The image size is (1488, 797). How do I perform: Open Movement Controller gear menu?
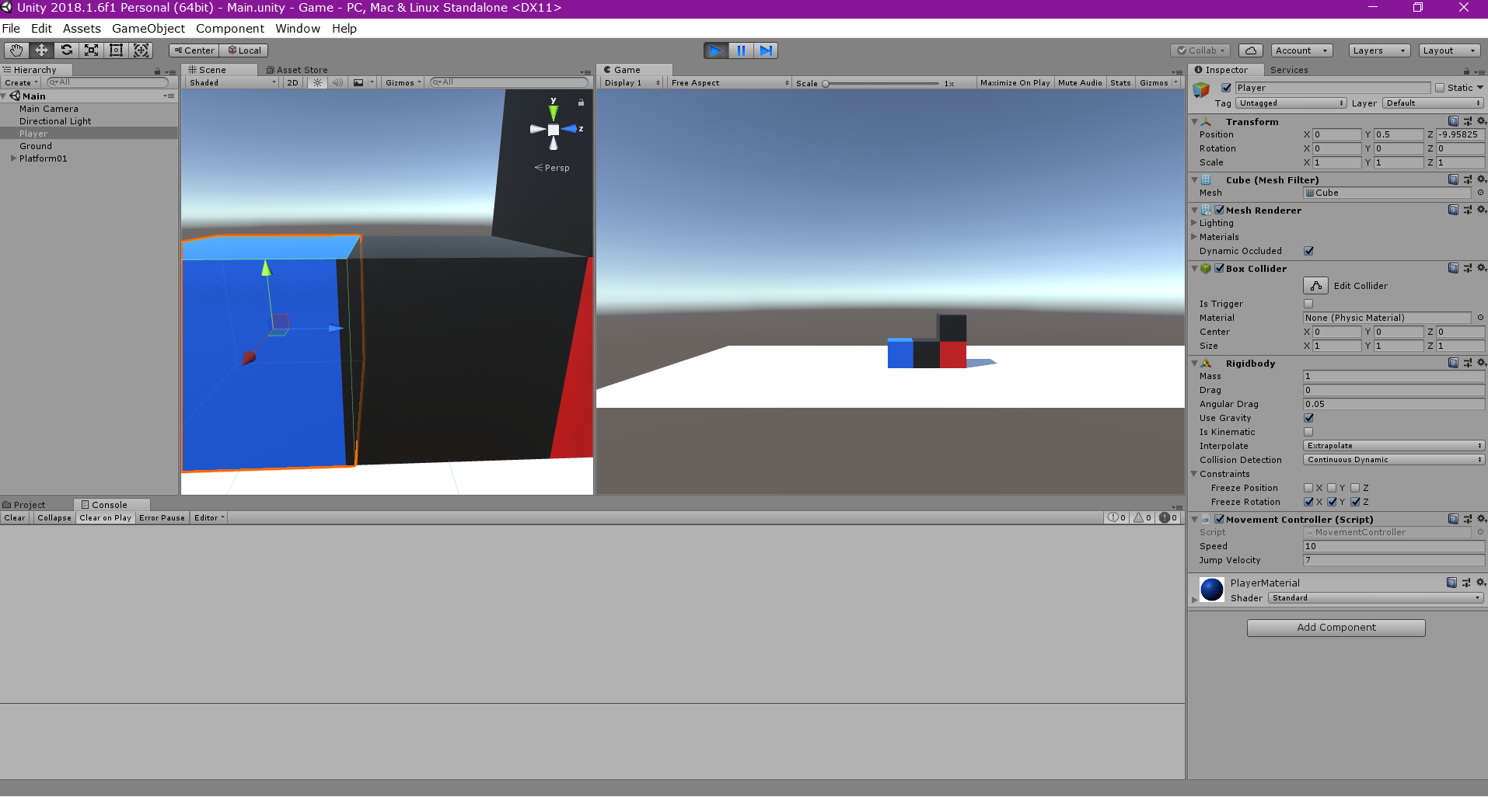click(1482, 519)
